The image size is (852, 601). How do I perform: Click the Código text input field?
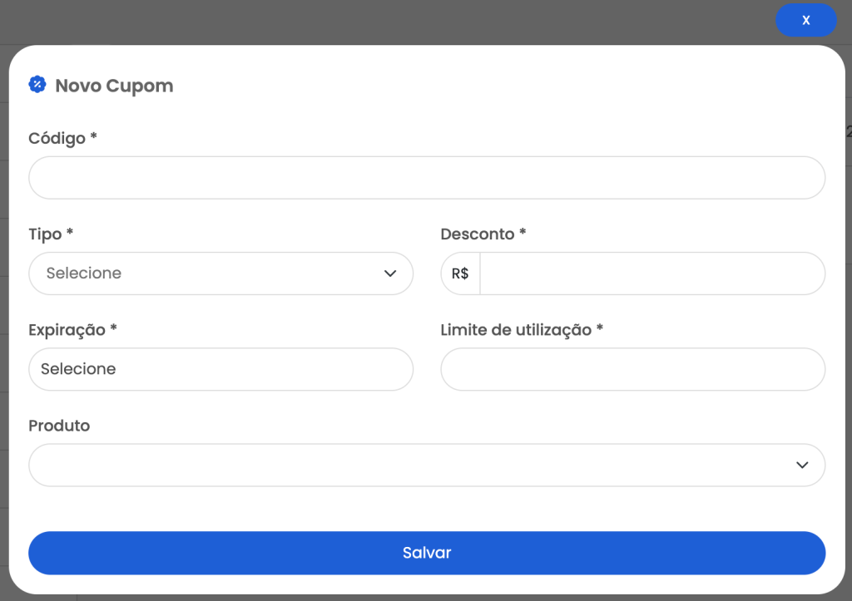(427, 178)
